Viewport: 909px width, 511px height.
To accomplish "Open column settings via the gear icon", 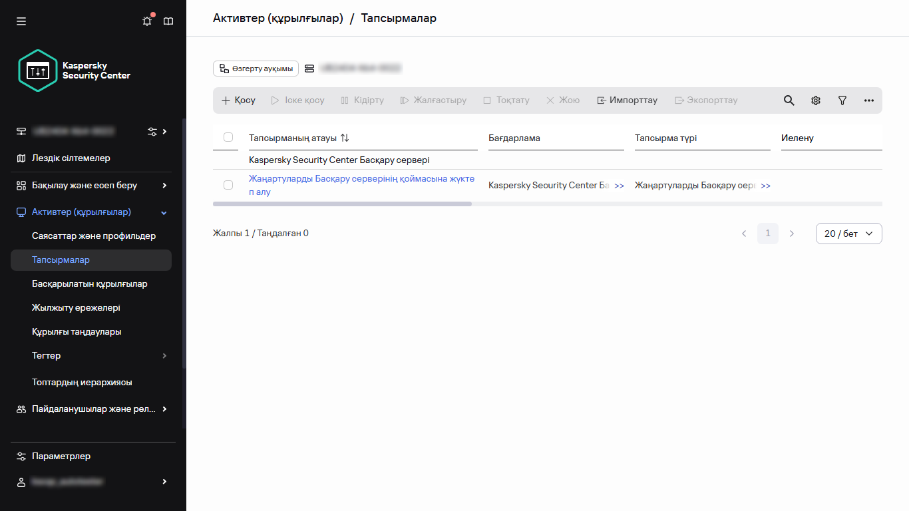I will click(815, 100).
